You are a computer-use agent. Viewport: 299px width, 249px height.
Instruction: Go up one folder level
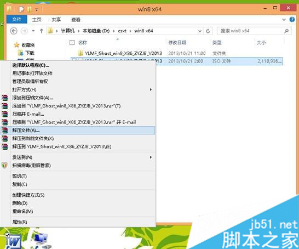[x=42, y=31]
